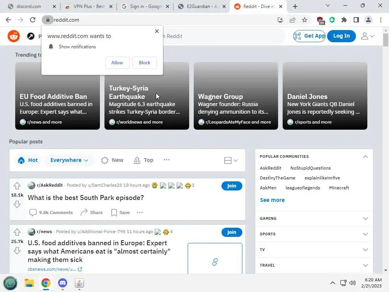Image resolution: width=389 pixels, height=292 pixels.
Task: Reload the page with refresh icon
Action: pyautogui.click(x=33, y=20)
